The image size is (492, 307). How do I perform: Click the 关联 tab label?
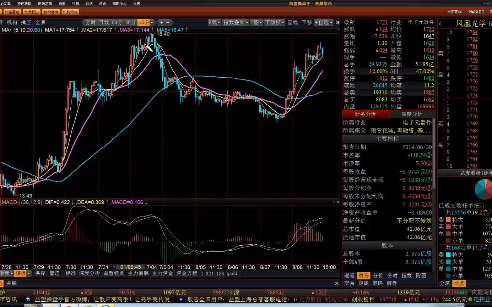point(11,283)
